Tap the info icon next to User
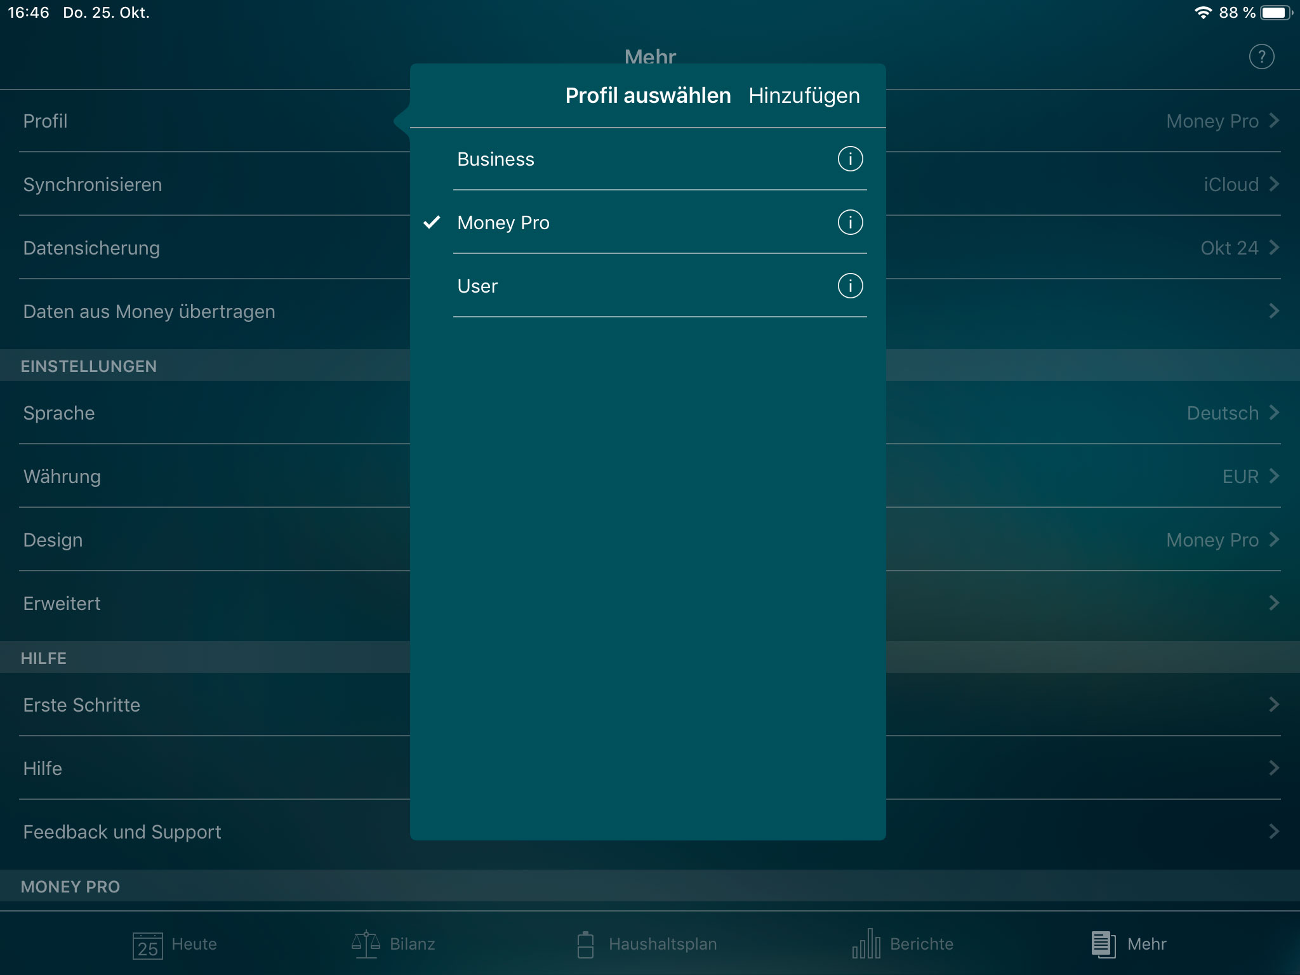1300x975 pixels. click(x=851, y=285)
